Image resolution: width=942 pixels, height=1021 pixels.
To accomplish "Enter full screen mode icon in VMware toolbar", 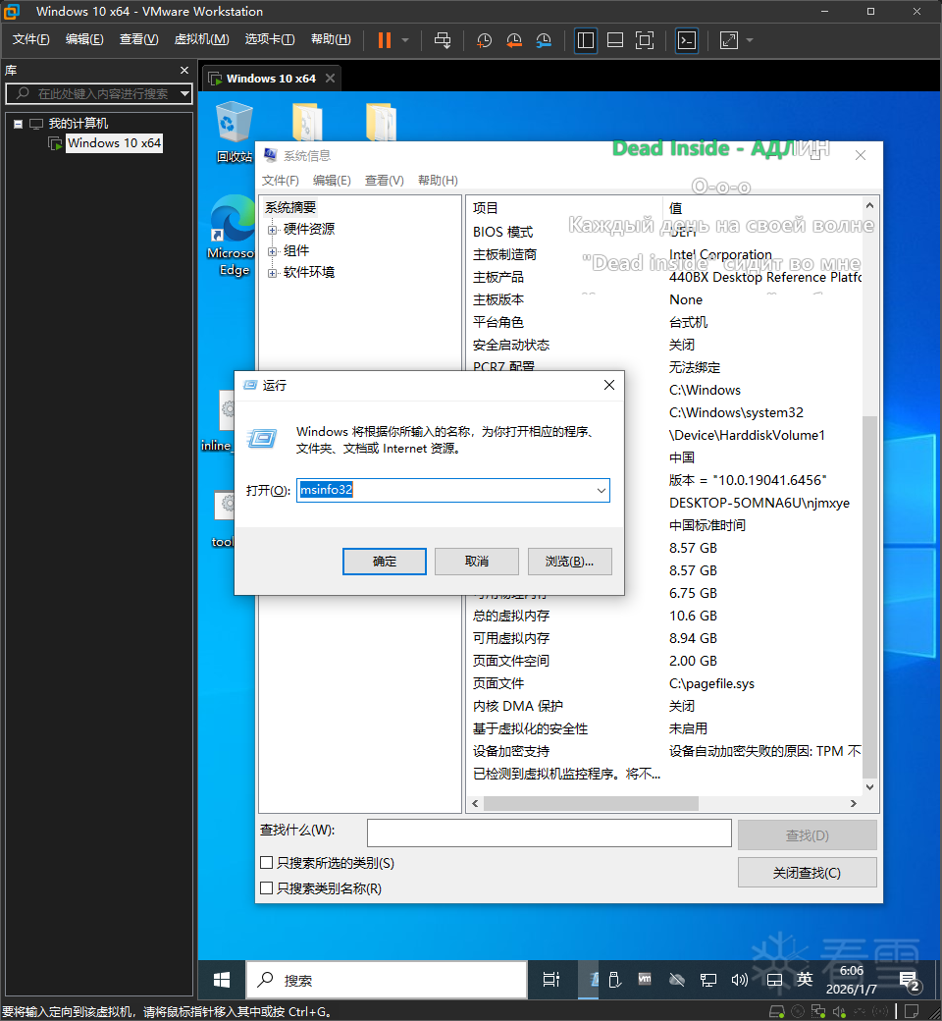I will coord(645,40).
